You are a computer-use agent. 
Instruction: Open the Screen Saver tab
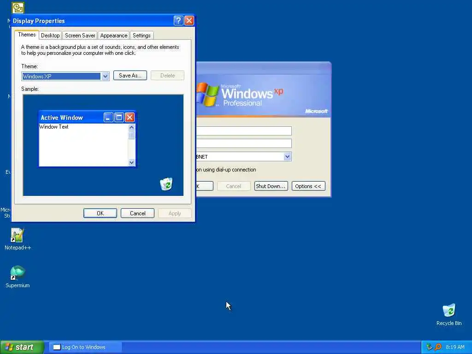(x=80, y=35)
